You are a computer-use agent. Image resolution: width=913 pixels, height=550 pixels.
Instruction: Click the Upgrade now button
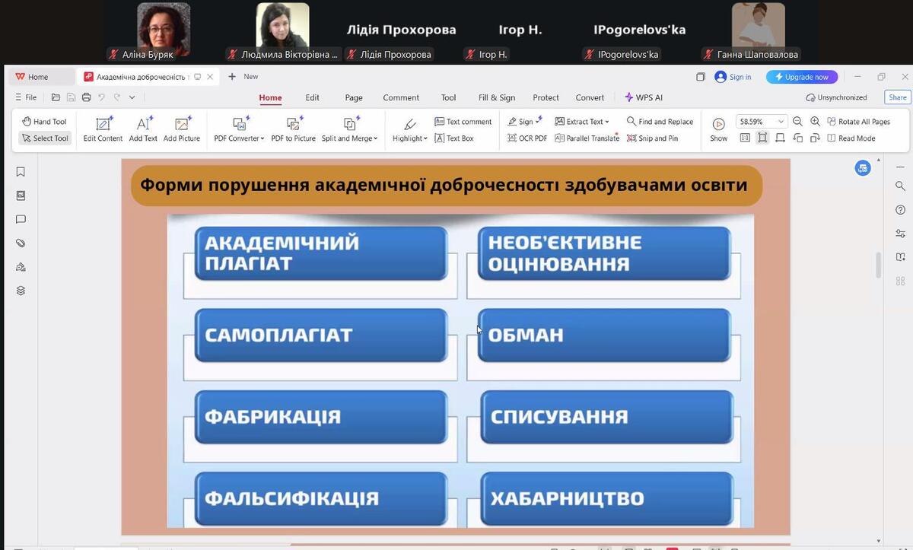[801, 77]
